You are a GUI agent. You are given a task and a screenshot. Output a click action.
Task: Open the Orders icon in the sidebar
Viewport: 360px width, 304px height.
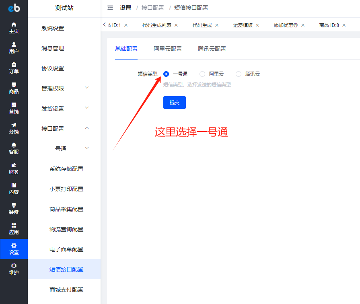tap(14, 65)
